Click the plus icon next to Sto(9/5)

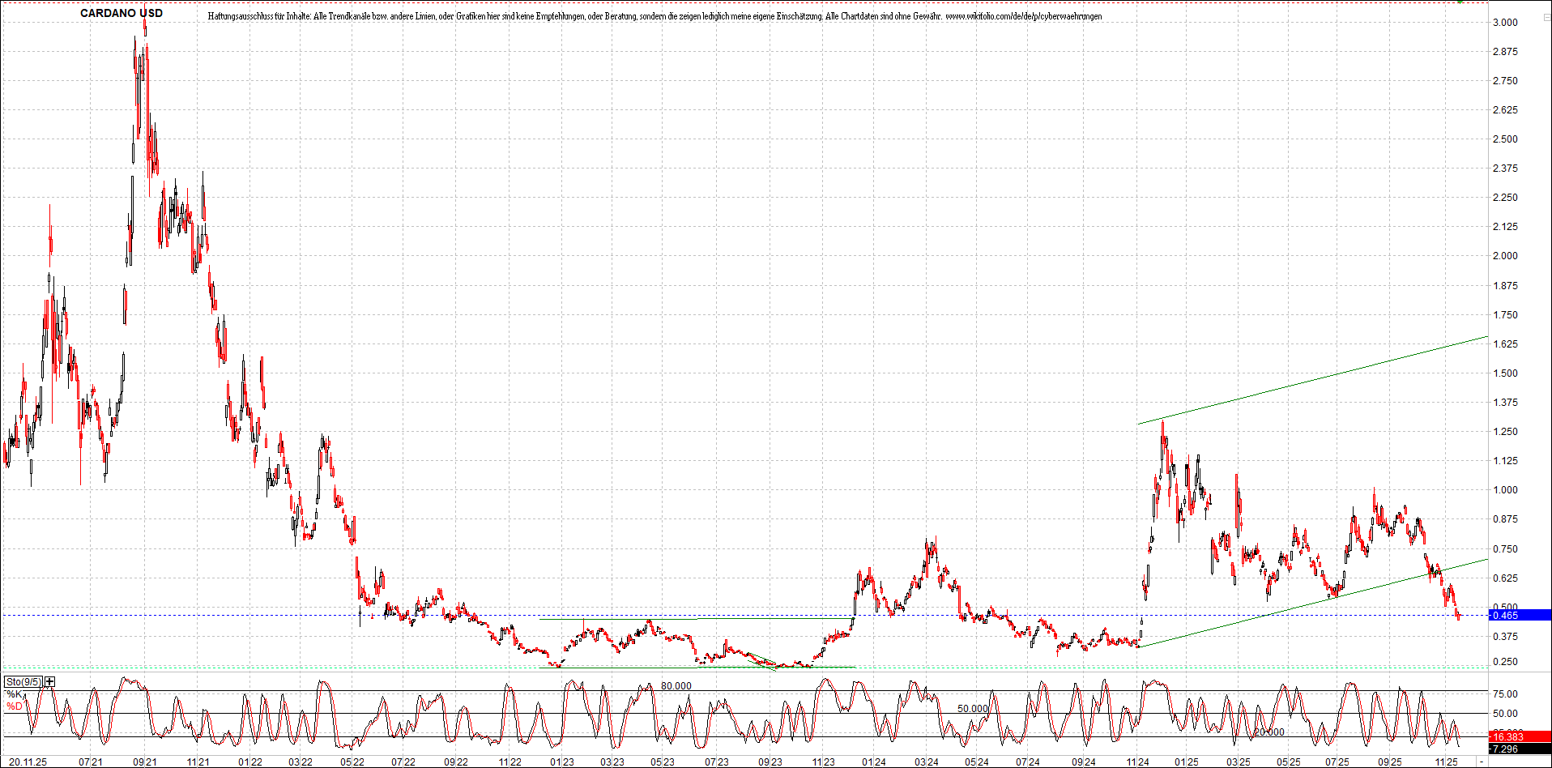click(x=49, y=681)
